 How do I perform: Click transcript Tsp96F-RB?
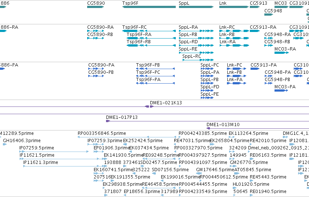[151, 45]
